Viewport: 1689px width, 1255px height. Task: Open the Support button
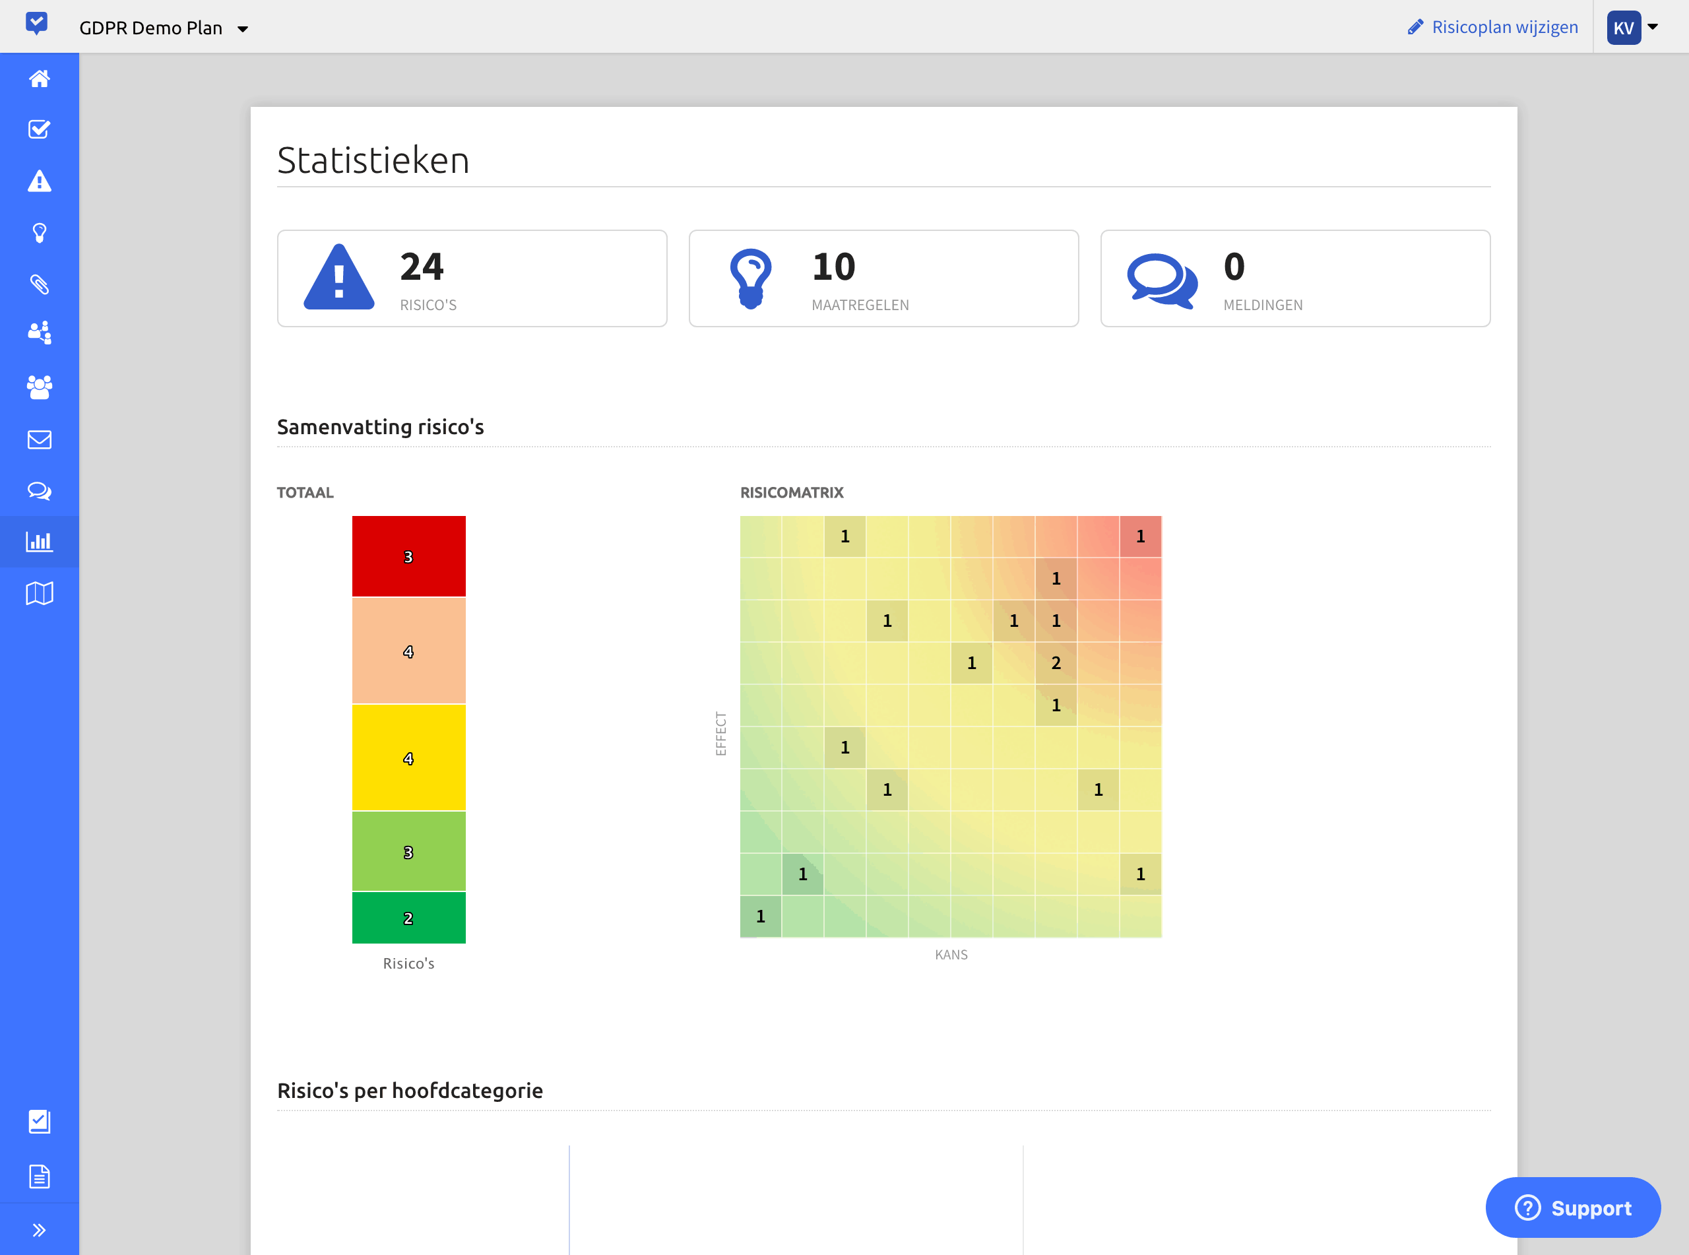click(x=1572, y=1208)
